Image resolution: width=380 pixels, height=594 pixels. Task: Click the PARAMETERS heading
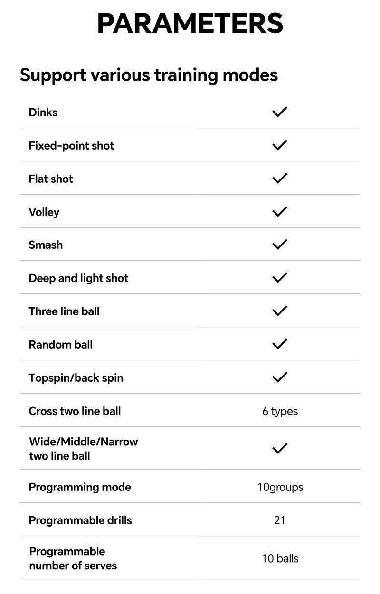(x=190, y=23)
